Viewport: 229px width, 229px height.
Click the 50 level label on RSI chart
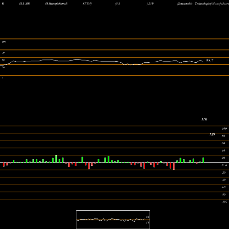click(3, 60)
